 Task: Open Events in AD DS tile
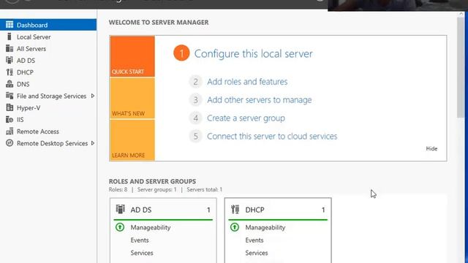coord(140,240)
